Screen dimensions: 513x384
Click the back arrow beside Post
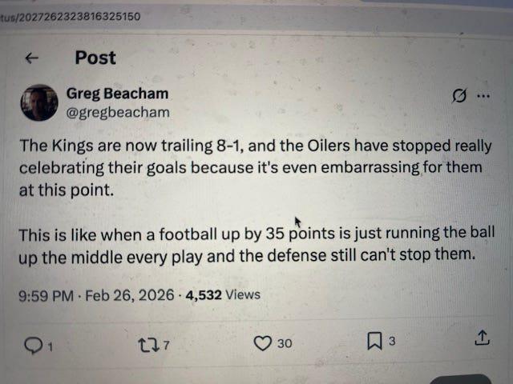pos(32,58)
